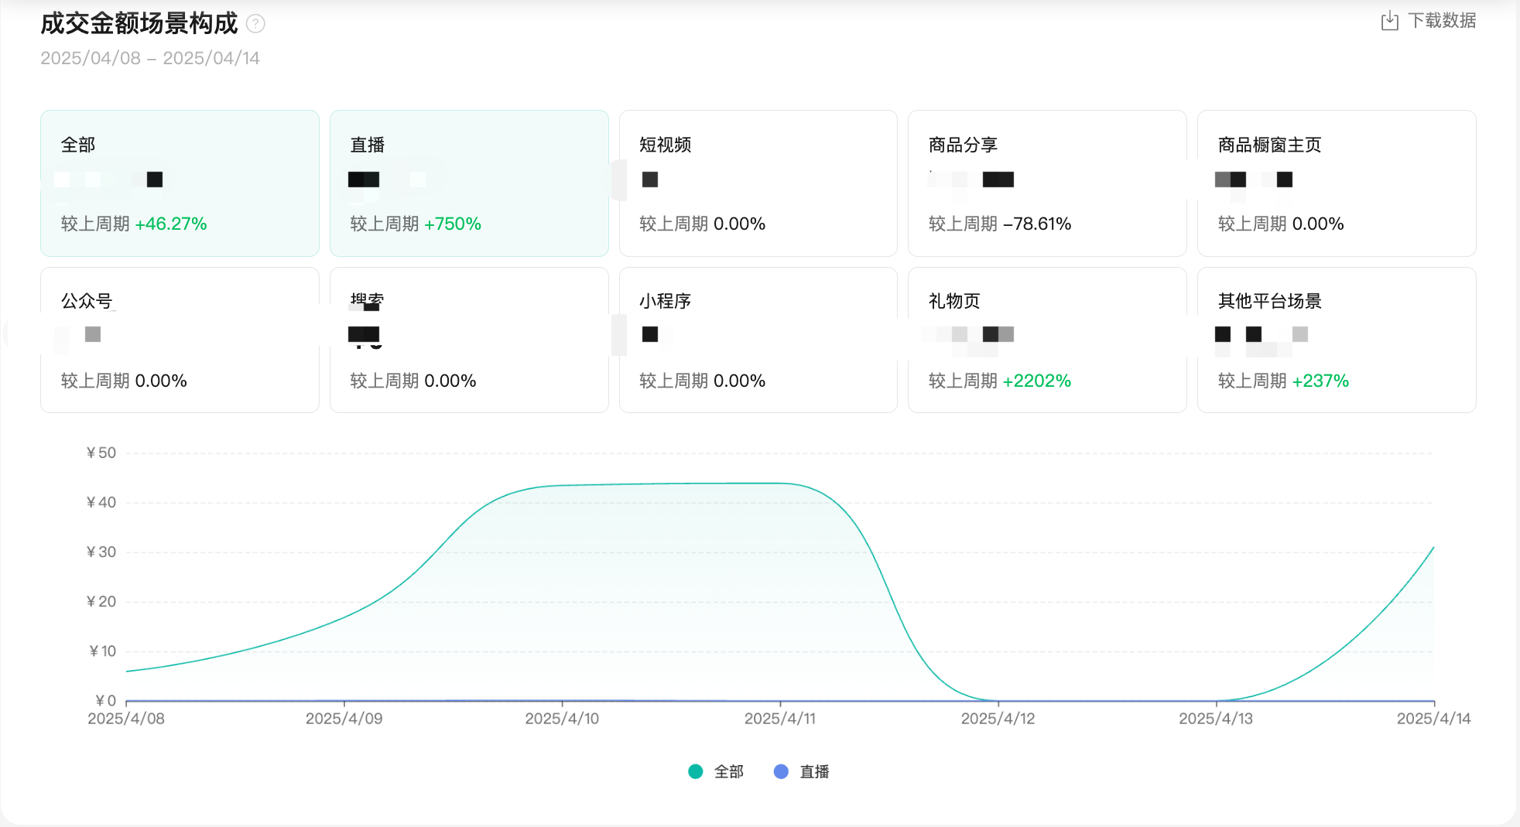Click the 2025/4/14 axis date label

(1433, 719)
